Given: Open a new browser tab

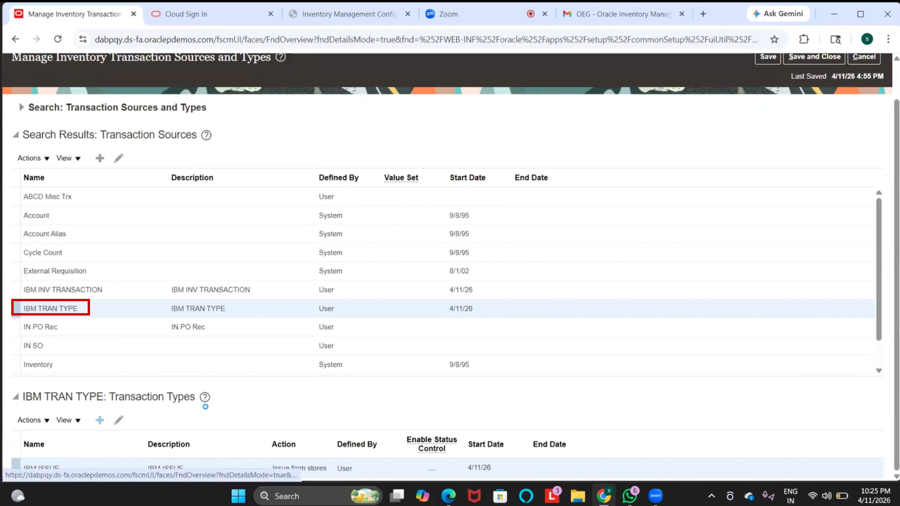Looking at the screenshot, I should pos(703,14).
